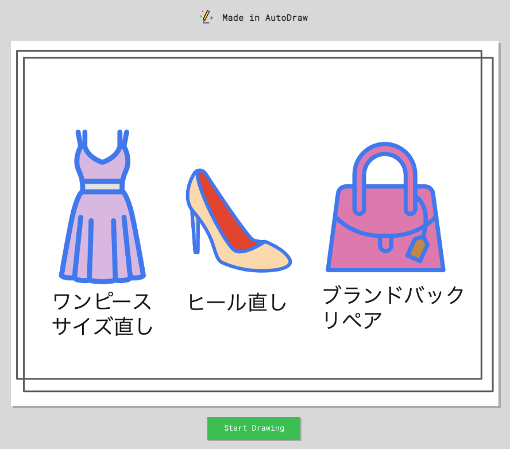
Task: Select the ワンピース text line
Action: point(102,301)
